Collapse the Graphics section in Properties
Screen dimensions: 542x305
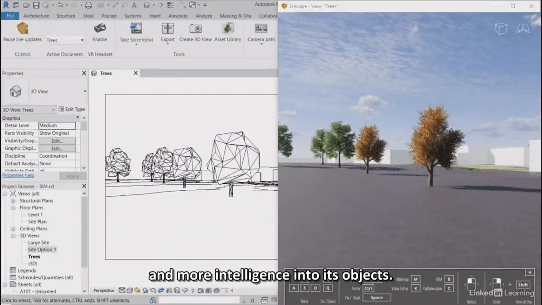77,118
